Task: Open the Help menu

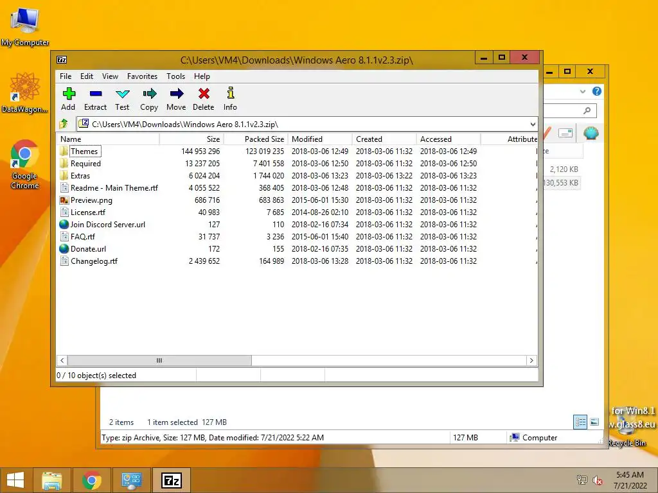Action: 202,76
